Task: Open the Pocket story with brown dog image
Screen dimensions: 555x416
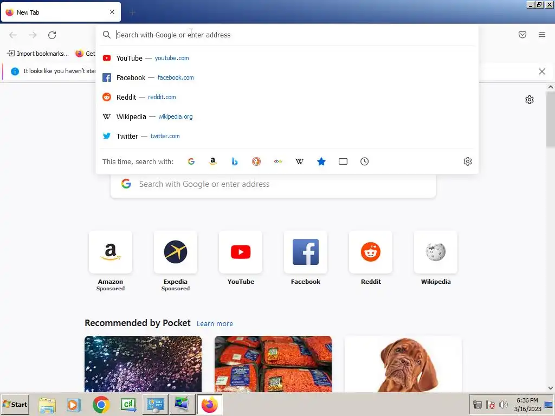Action: click(403, 364)
